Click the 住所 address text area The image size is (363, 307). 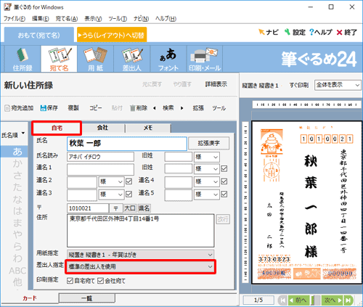pyautogui.click(x=141, y=230)
